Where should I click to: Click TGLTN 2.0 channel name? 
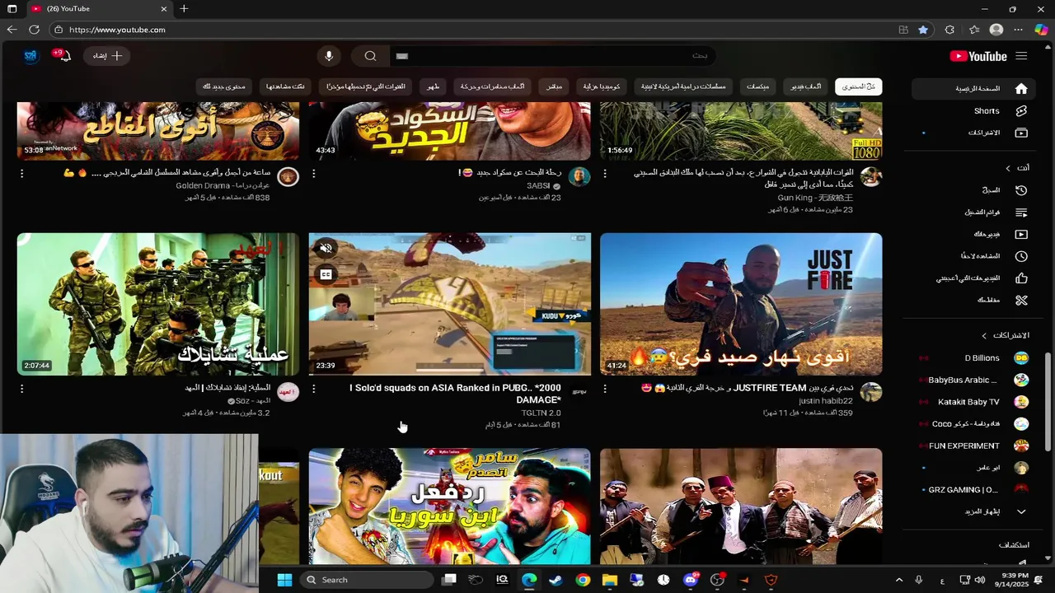541,413
